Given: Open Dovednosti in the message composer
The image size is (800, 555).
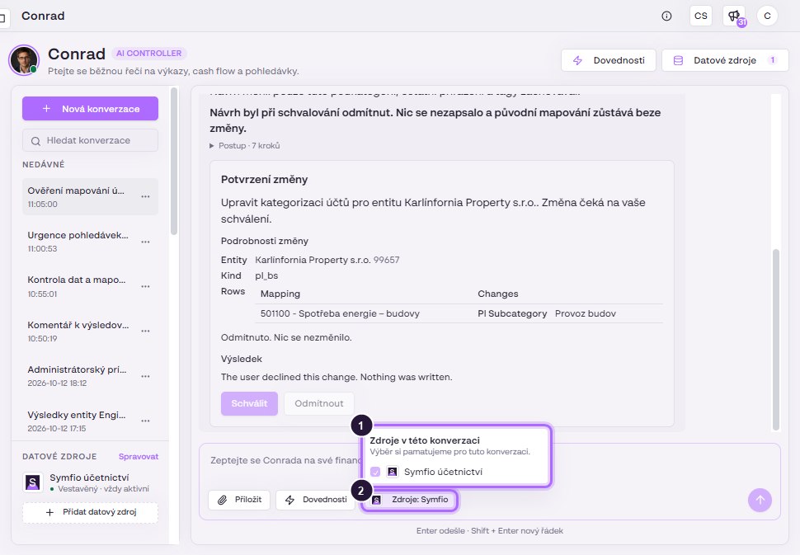Looking at the screenshot, I should point(316,500).
